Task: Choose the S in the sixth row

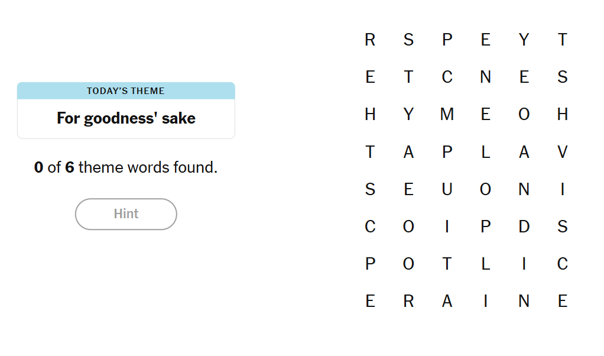Action: [x=562, y=226]
